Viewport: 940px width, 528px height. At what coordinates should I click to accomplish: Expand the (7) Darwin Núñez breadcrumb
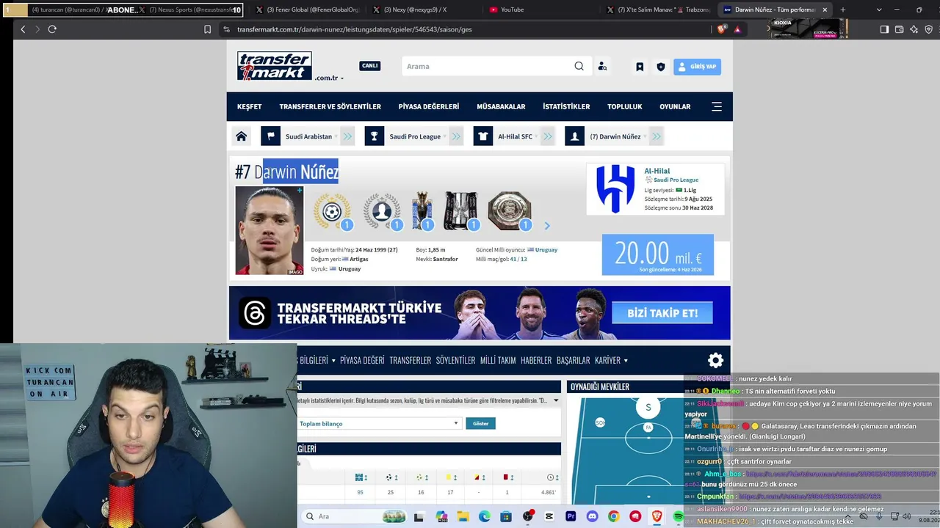(645, 136)
